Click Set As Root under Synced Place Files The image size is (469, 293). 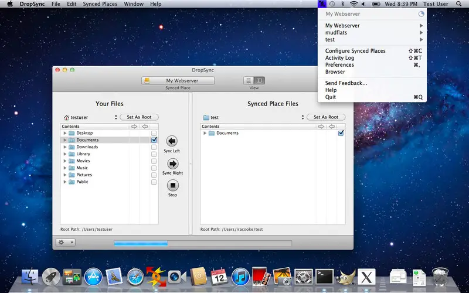pos(326,117)
